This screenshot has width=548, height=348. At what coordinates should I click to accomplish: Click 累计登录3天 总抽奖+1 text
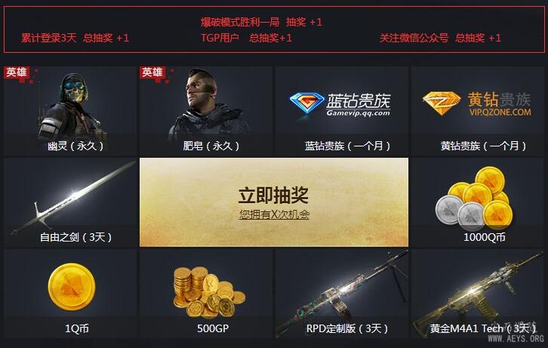tap(75, 38)
